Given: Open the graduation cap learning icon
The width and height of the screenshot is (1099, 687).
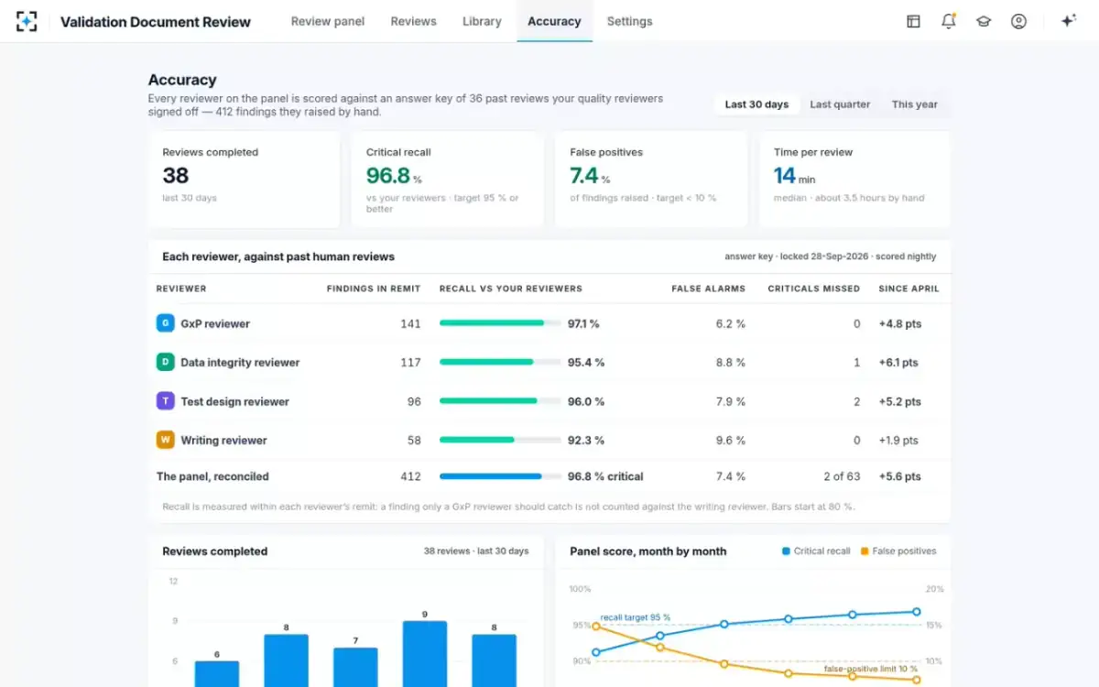Looking at the screenshot, I should click(984, 21).
